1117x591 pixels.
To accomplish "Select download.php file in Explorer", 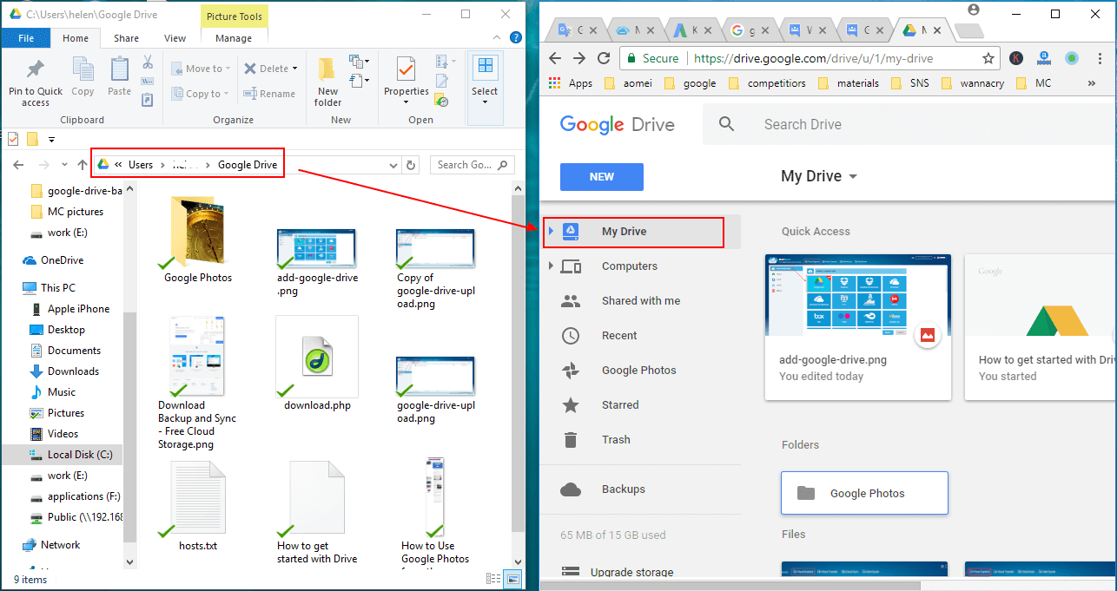I will [x=317, y=364].
